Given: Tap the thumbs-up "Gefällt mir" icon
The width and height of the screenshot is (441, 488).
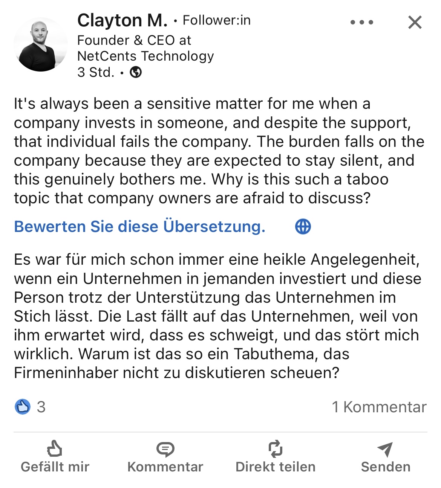Looking at the screenshot, I should 55,448.
